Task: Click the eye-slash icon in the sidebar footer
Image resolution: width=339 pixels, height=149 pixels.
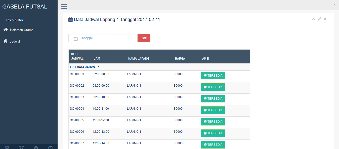Action: coord(36,147)
